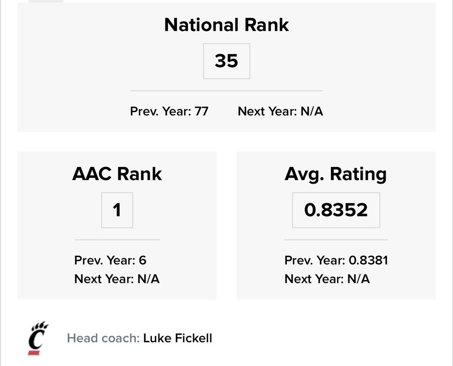Click AAC Rank Prev. Year: 6 text
Screen dimensions: 453x366
(x=110, y=260)
